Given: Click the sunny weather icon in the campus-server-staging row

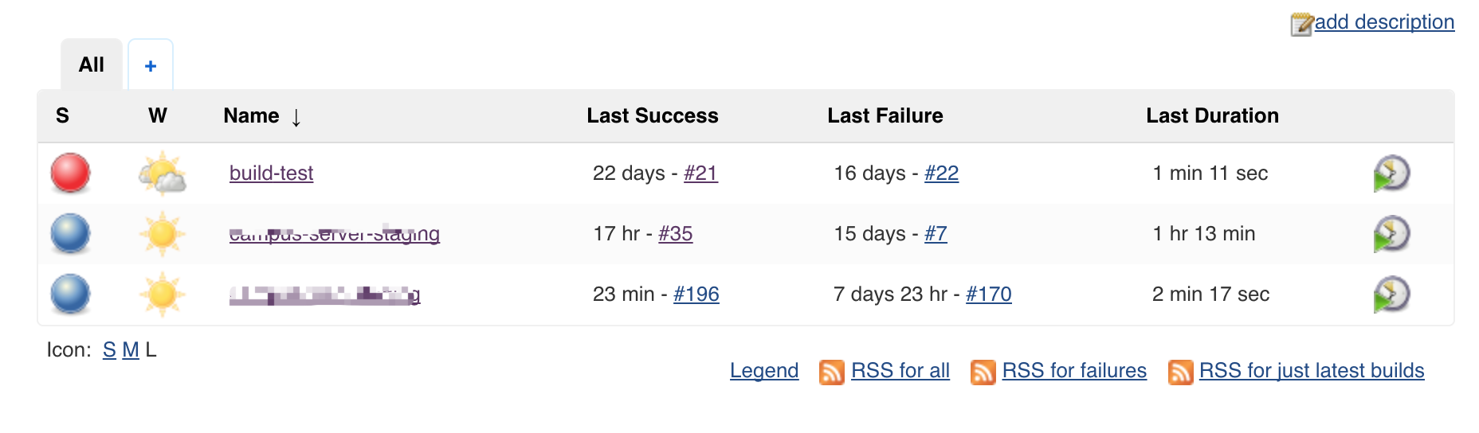Looking at the screenshot, I should pyautogui.click(x=162, y=233).
